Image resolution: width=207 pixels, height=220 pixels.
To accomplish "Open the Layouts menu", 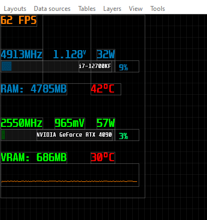I will pyautogui.click(x=15, y=9).
